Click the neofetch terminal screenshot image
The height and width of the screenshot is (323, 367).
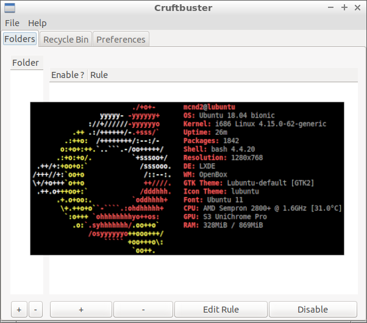(187, 179)
